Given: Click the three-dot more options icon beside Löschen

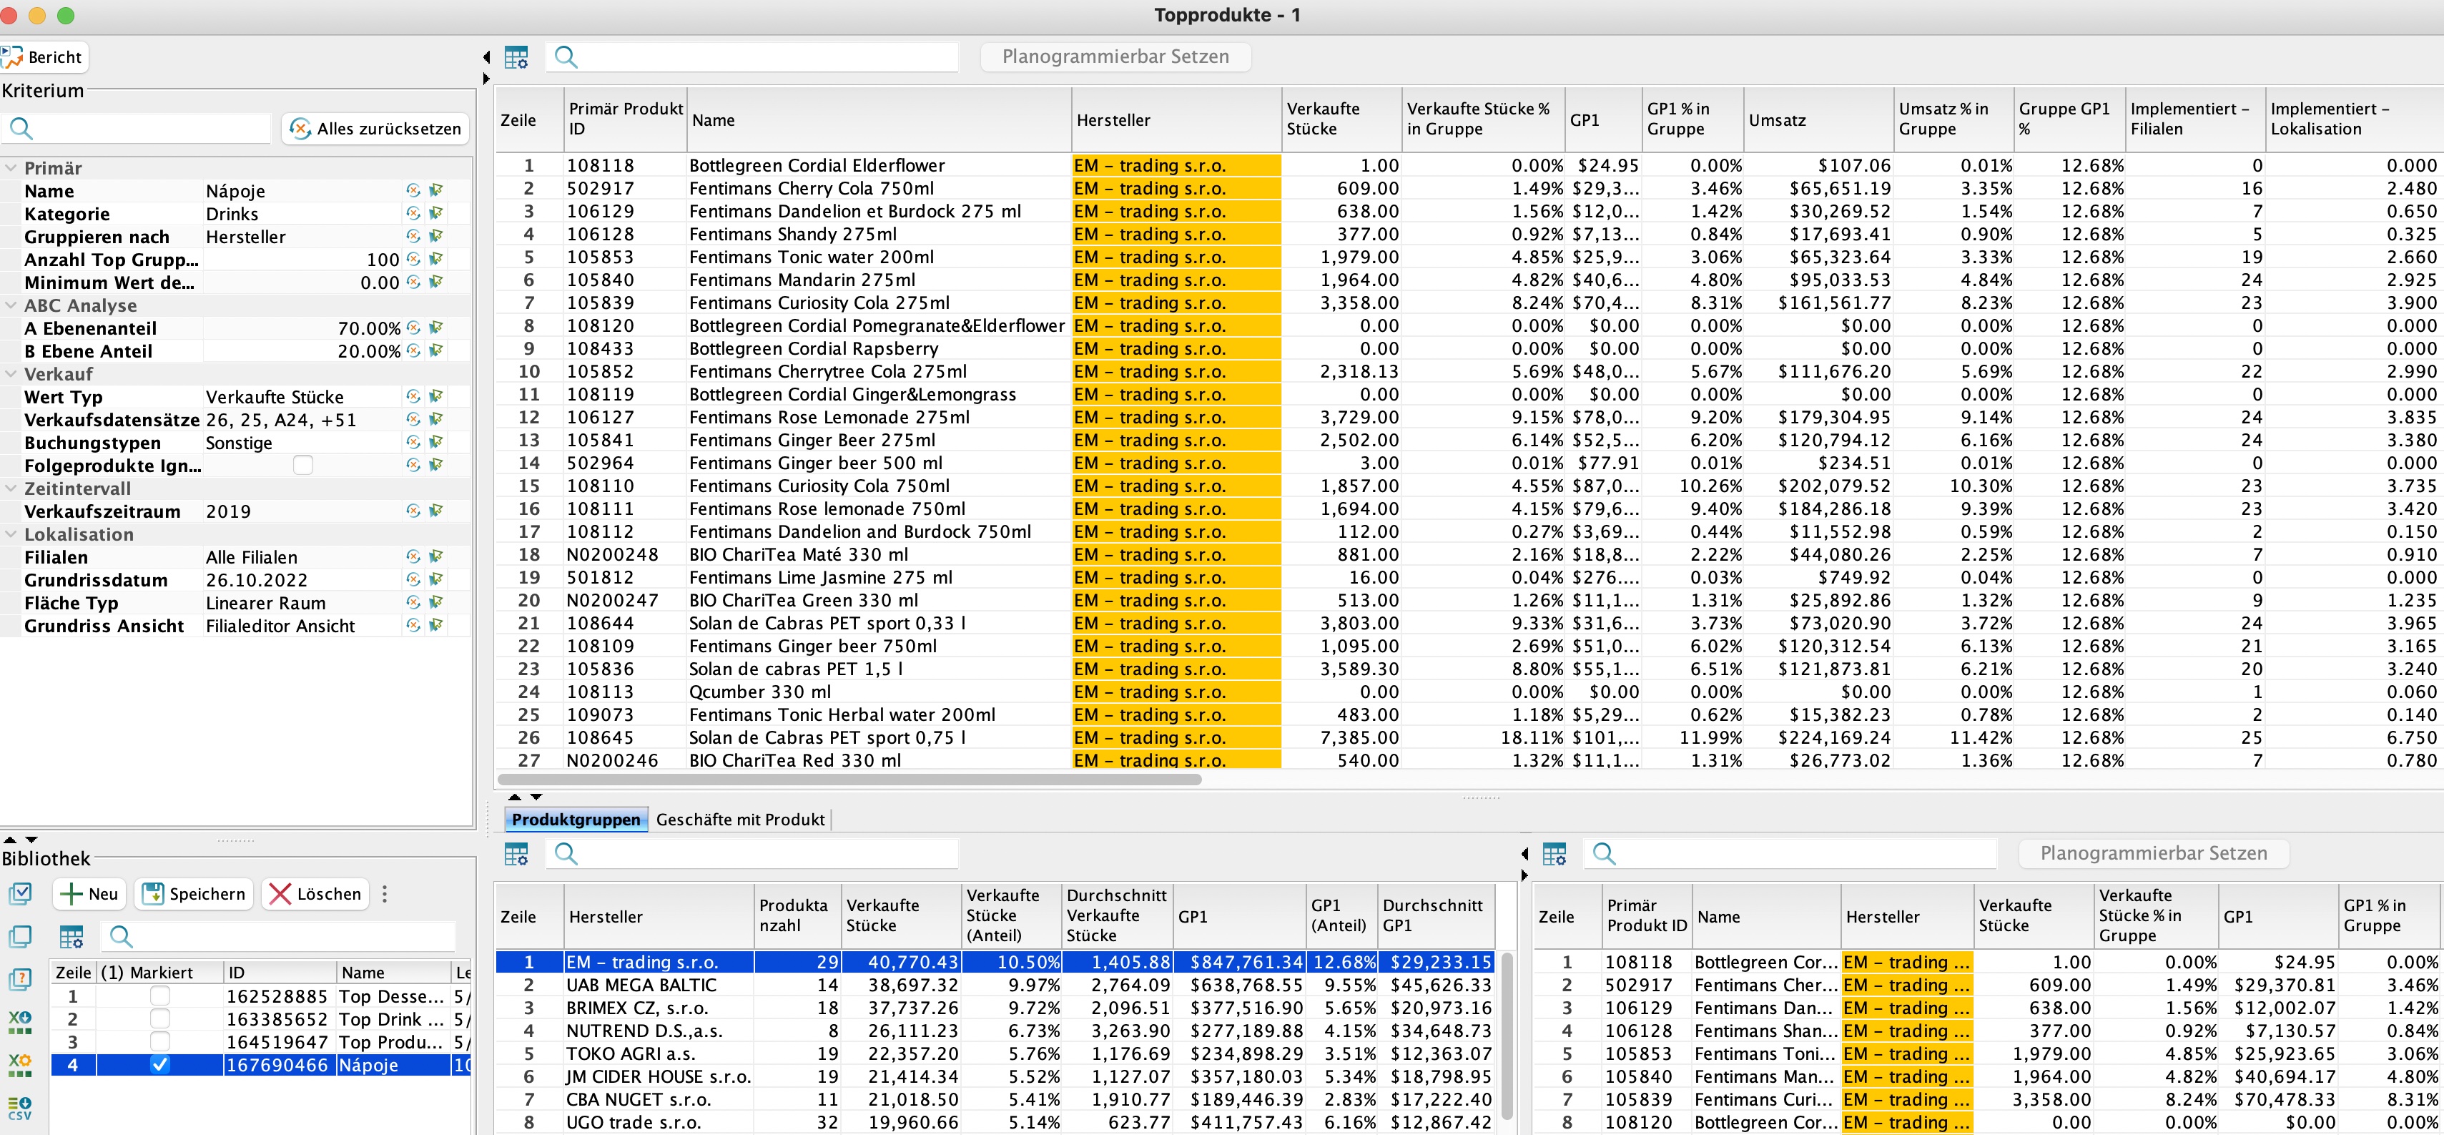Looking at the screenshot, I should click(384, 894).
